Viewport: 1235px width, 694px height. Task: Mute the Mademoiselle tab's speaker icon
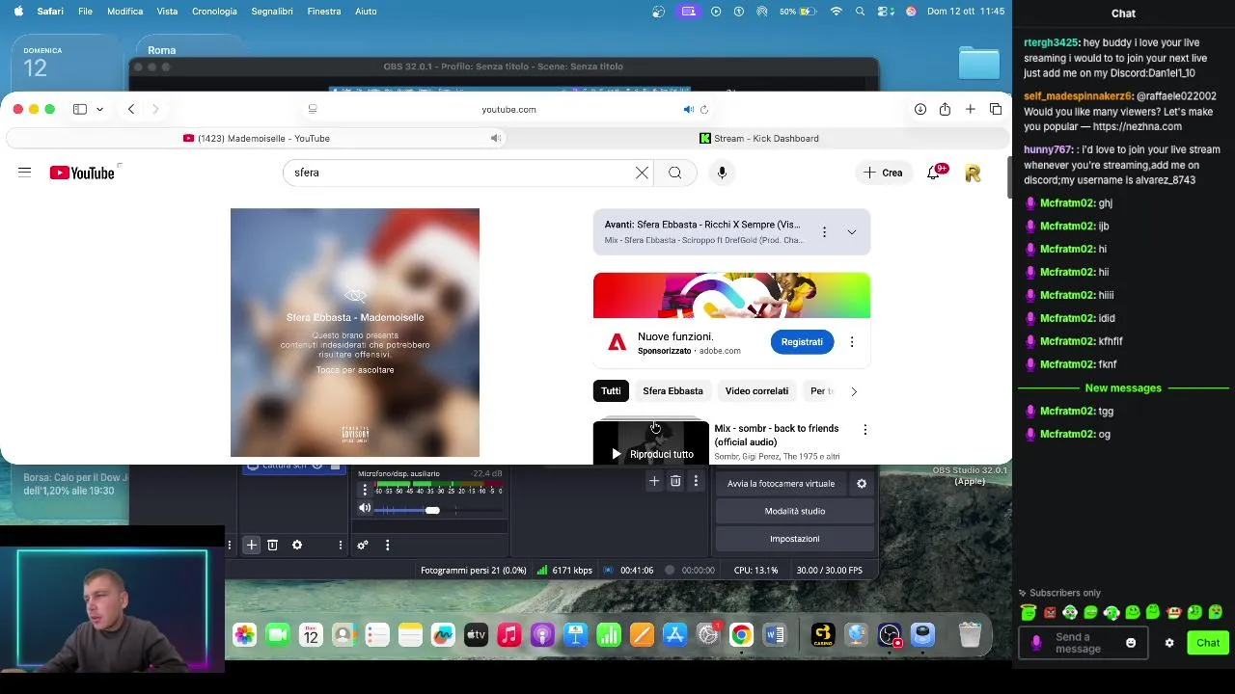point(495,138)
